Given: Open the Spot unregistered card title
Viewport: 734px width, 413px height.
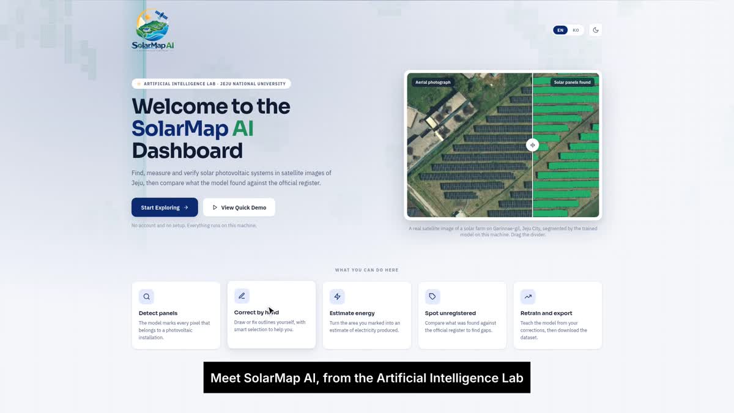Looking at the screenshot, I should pos(450,313).
